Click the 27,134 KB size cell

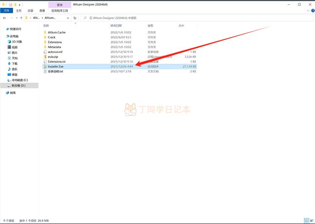pyautogui.click(x=189, y=66)
